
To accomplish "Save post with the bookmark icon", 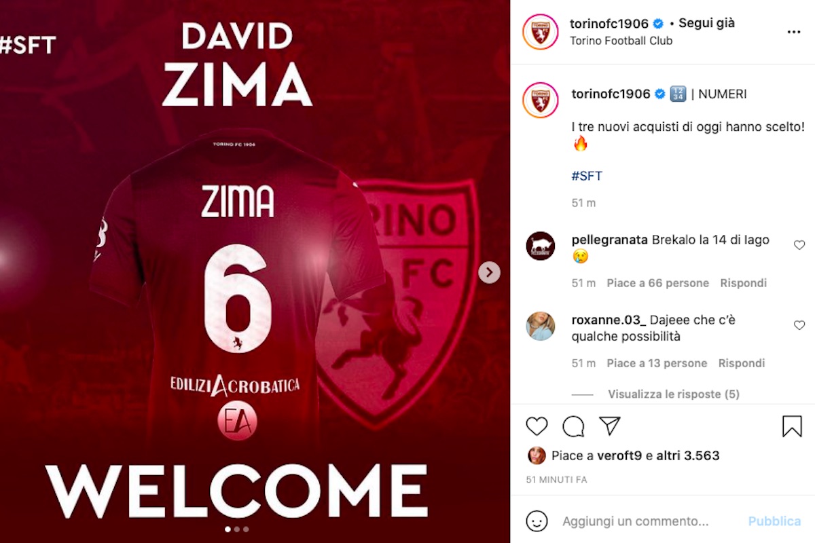I will 792,426.
